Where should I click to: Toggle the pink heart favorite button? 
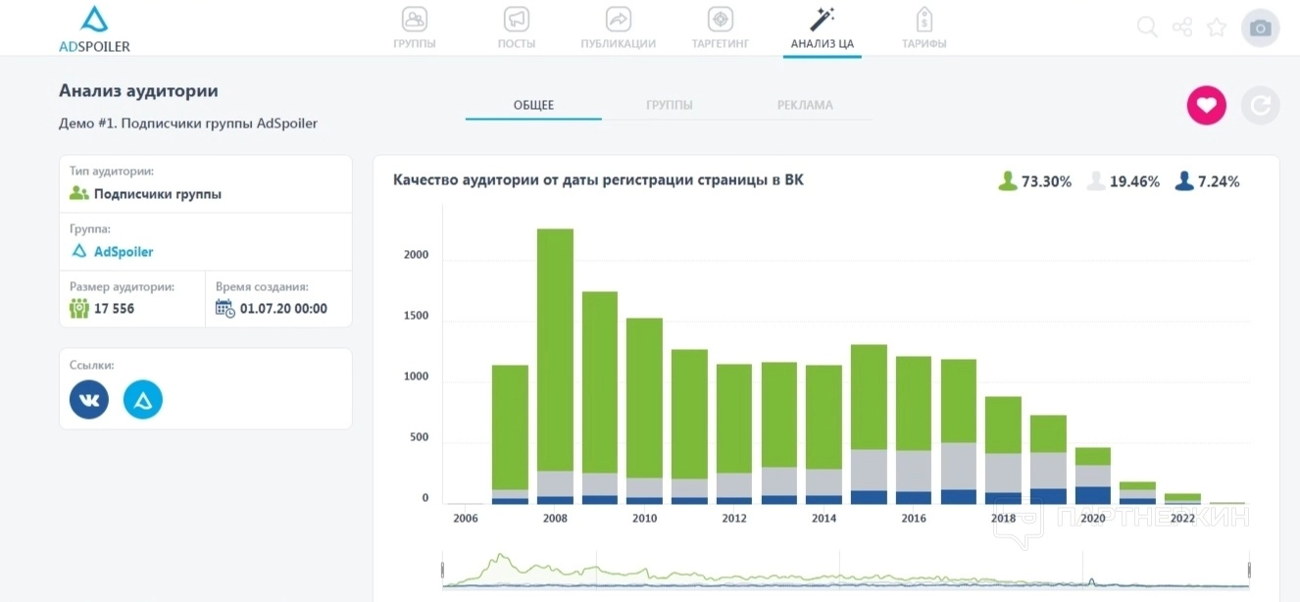[x=1206, y=105]
